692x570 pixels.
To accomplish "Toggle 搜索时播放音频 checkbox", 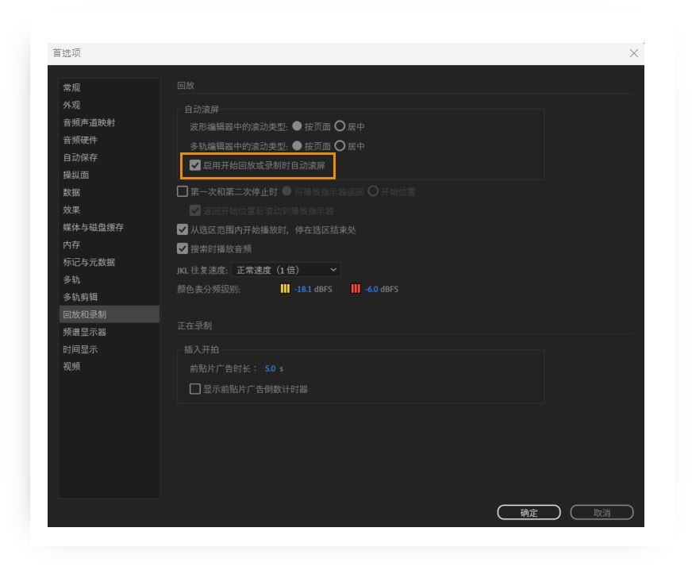I will [183, 248].
